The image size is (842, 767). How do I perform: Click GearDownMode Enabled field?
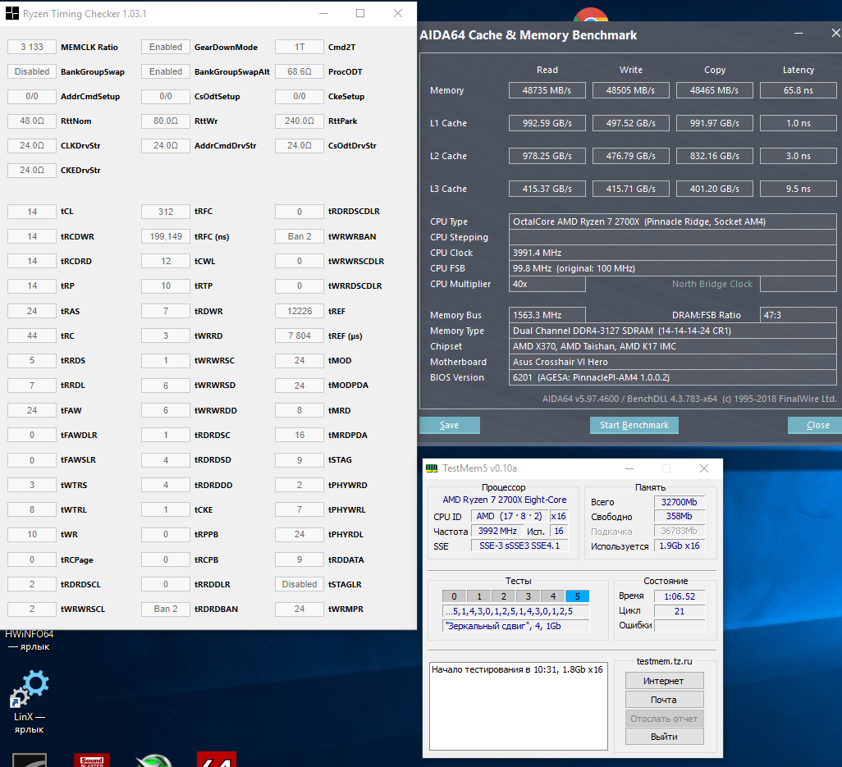click(x=166, y=47)
